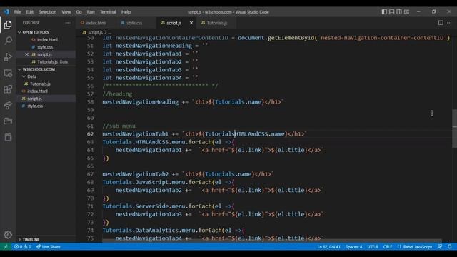Viewport: 457px width, 257px height.
Task: Start Live Share from status bar
Action: tap(49, 247)
